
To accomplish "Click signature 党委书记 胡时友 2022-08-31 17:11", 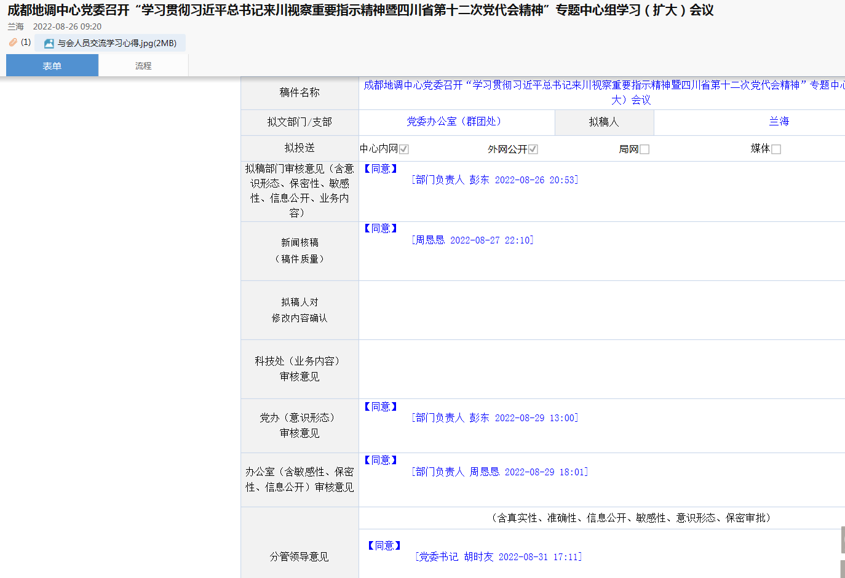I will (499, 557).
